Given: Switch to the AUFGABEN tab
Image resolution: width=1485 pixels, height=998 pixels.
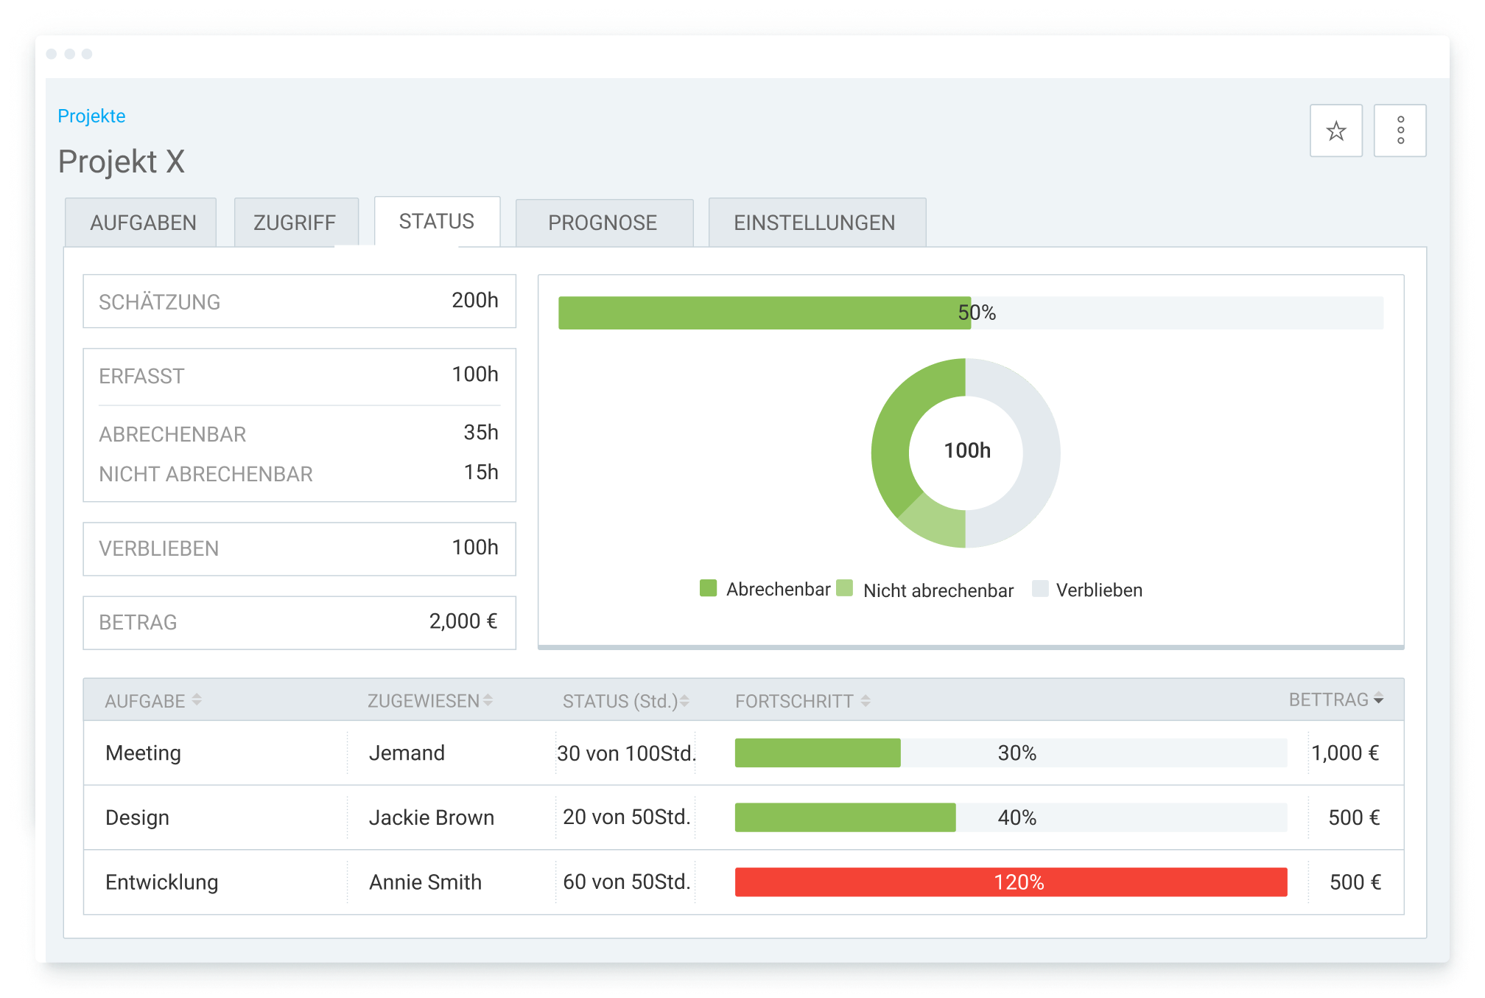Looking at the screenshot, I should tap(142, 223).
